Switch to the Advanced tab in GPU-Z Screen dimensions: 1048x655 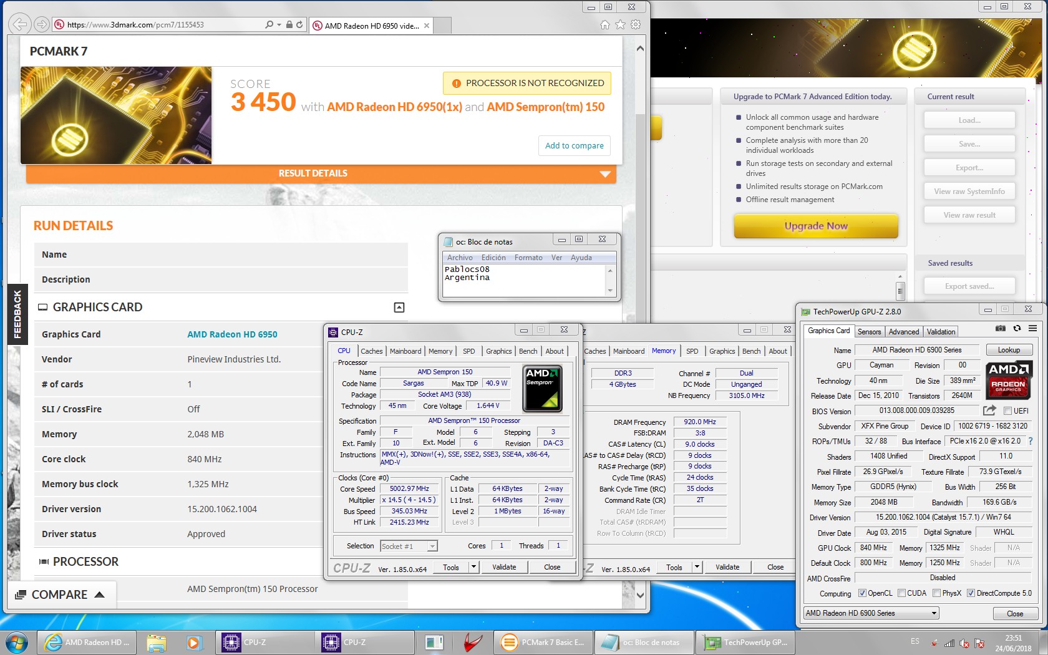coord(904,332)
